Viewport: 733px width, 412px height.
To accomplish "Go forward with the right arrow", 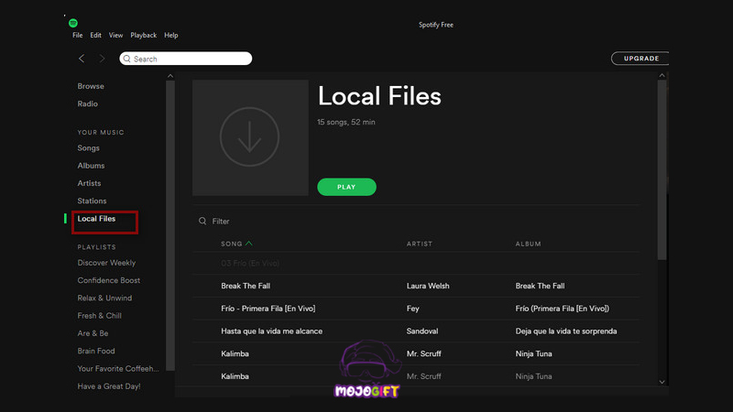I will click(102, 59).
